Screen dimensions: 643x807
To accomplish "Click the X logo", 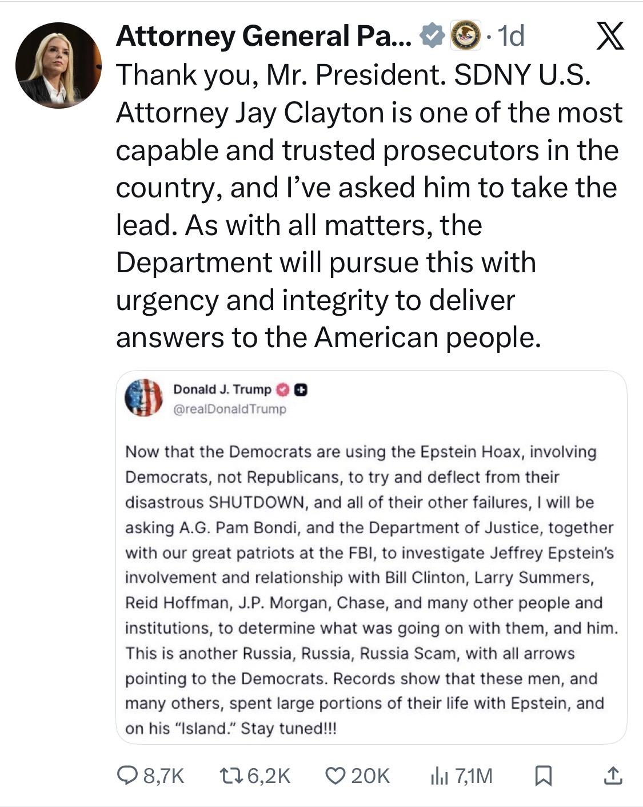I will [610, 38].
